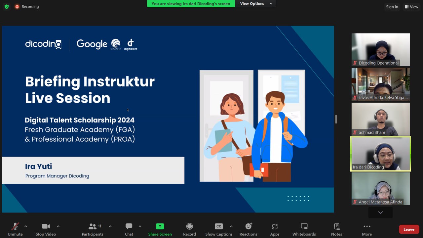Expand video options arrow beside Stop Video
423x238 pixels.
click(x=58, y=226)
